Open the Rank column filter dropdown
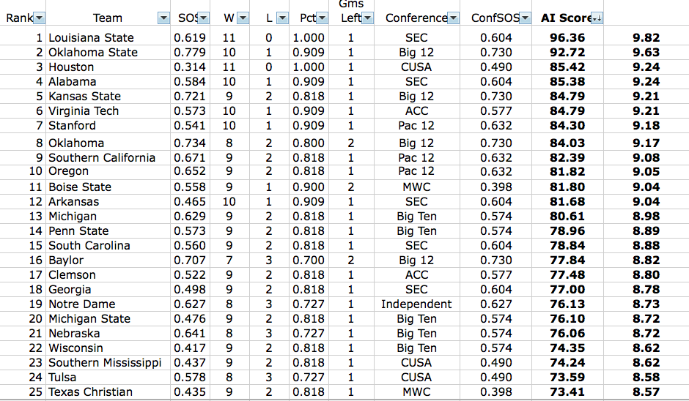This screenshot has width=689, height=401. click(39, 18)
